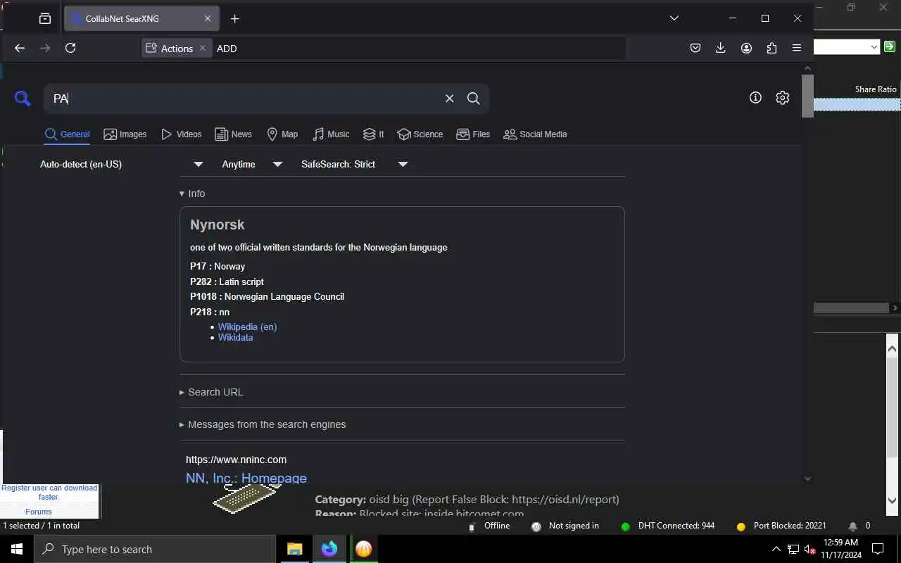Image resolution: width=901 pixels, height=563 pixels.
Task: Click the Share Ratio column header
Action: [876, 89]
